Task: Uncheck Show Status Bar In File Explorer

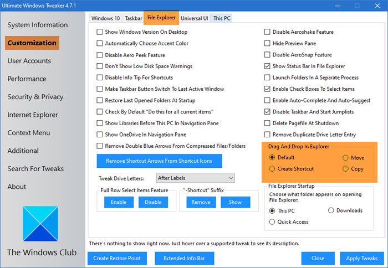Action: (267, 66)
